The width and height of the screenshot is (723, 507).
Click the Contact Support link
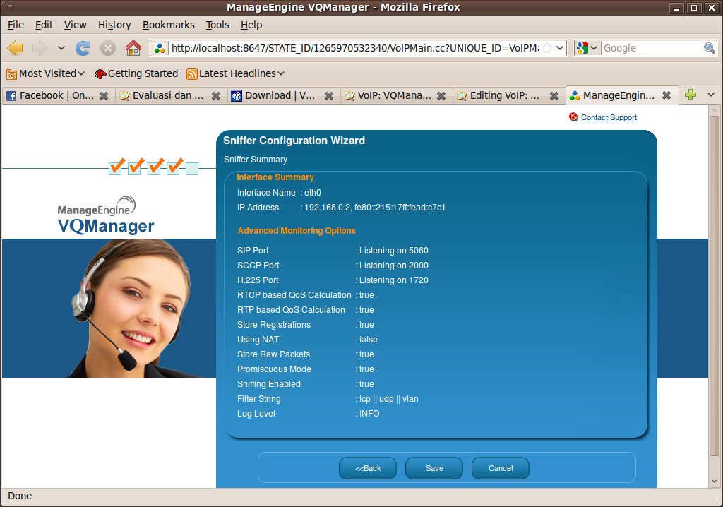point(609,117)
